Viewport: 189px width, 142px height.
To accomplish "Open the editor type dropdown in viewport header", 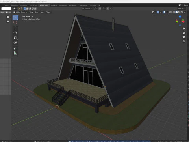I will [15, 9].
